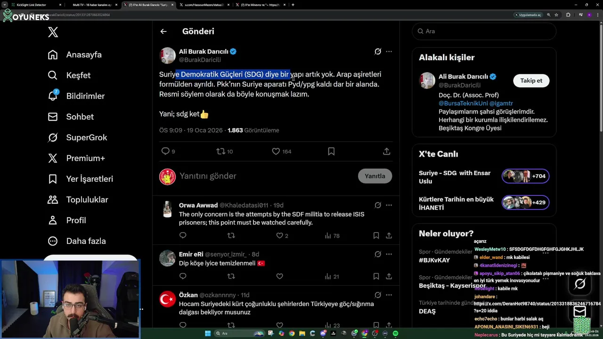The height and width of the screenshot is (339, 603).
Task: View analytics of Orwa Awwad's reply, 78 views
Action: (x=332, y=235)
